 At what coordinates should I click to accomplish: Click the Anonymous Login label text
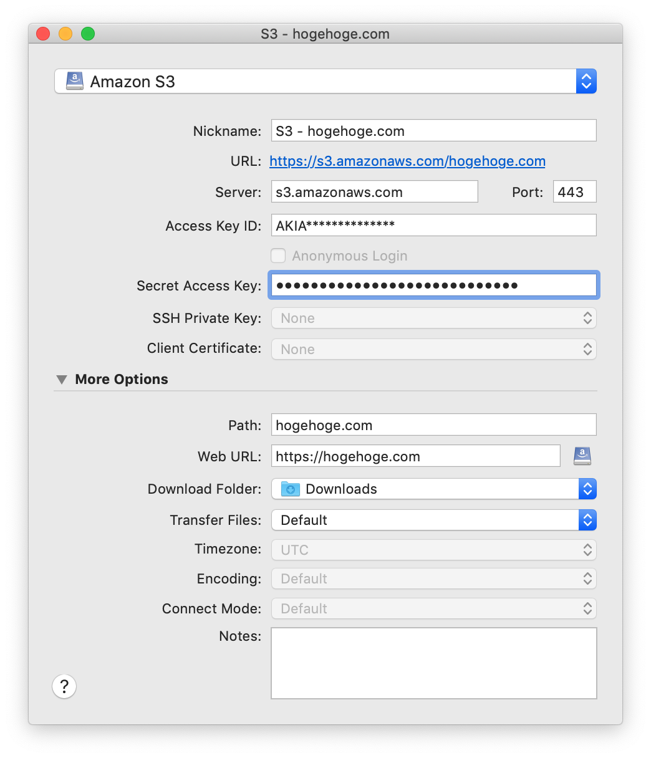click(350, 256)
